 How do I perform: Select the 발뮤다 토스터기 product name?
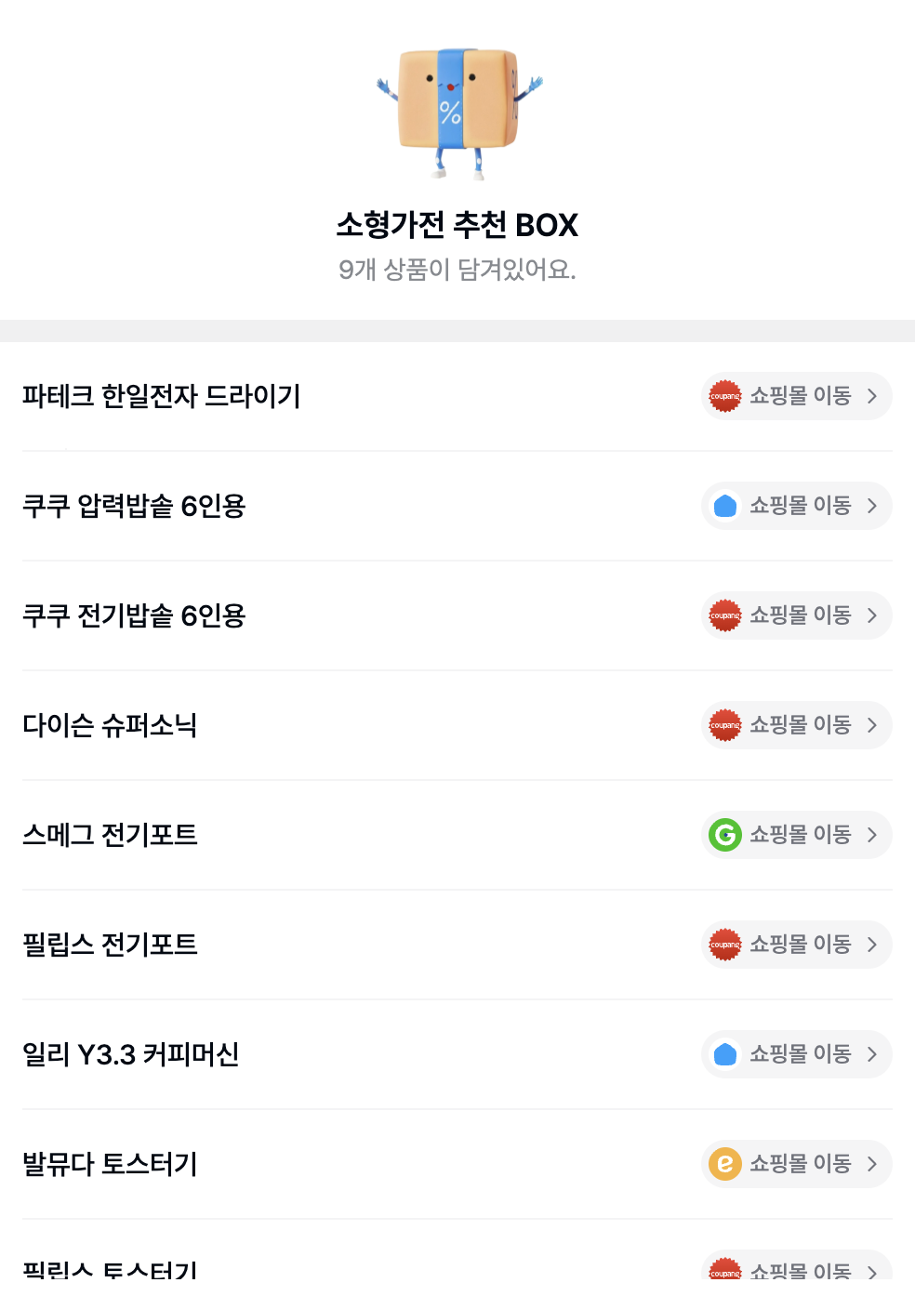click(x=110, y=1164)
